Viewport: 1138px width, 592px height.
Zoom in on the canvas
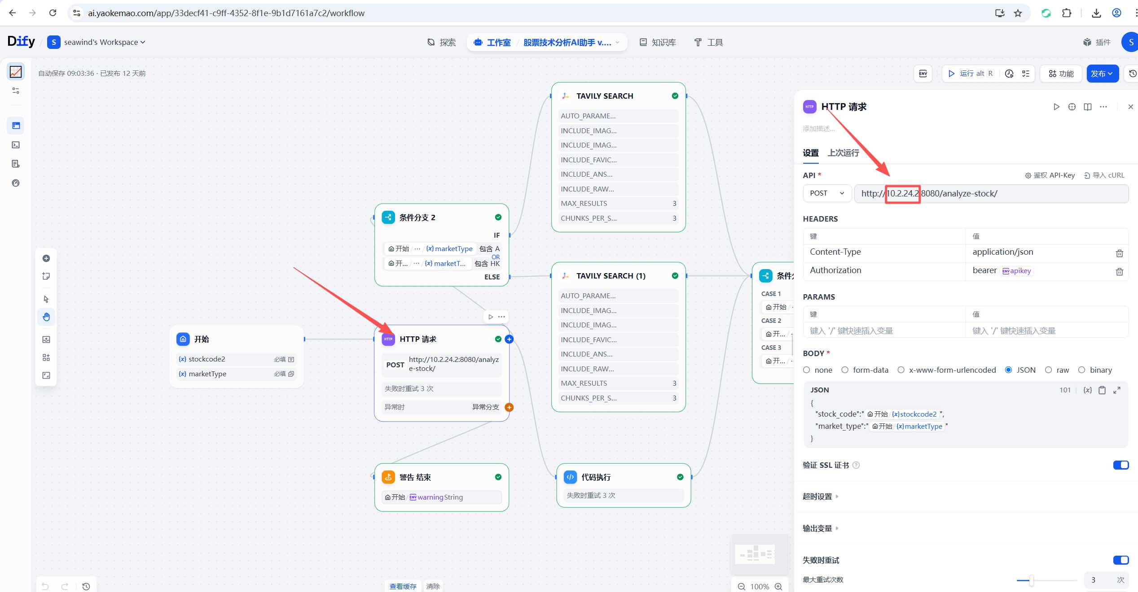[779, 587]
